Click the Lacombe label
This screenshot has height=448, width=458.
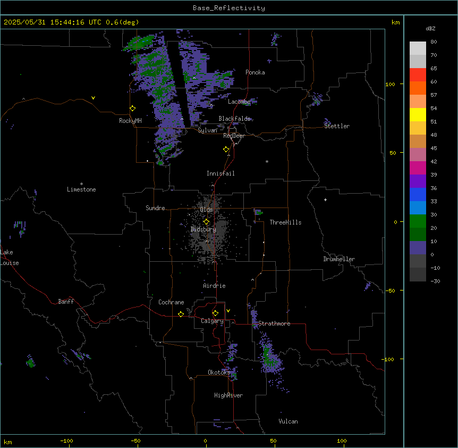pos(239,102)
